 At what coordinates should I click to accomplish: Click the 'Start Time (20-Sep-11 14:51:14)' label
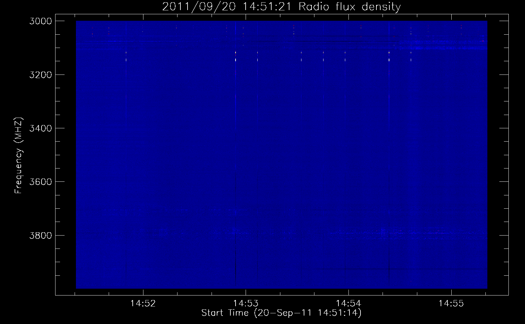(x=281, y=313)
